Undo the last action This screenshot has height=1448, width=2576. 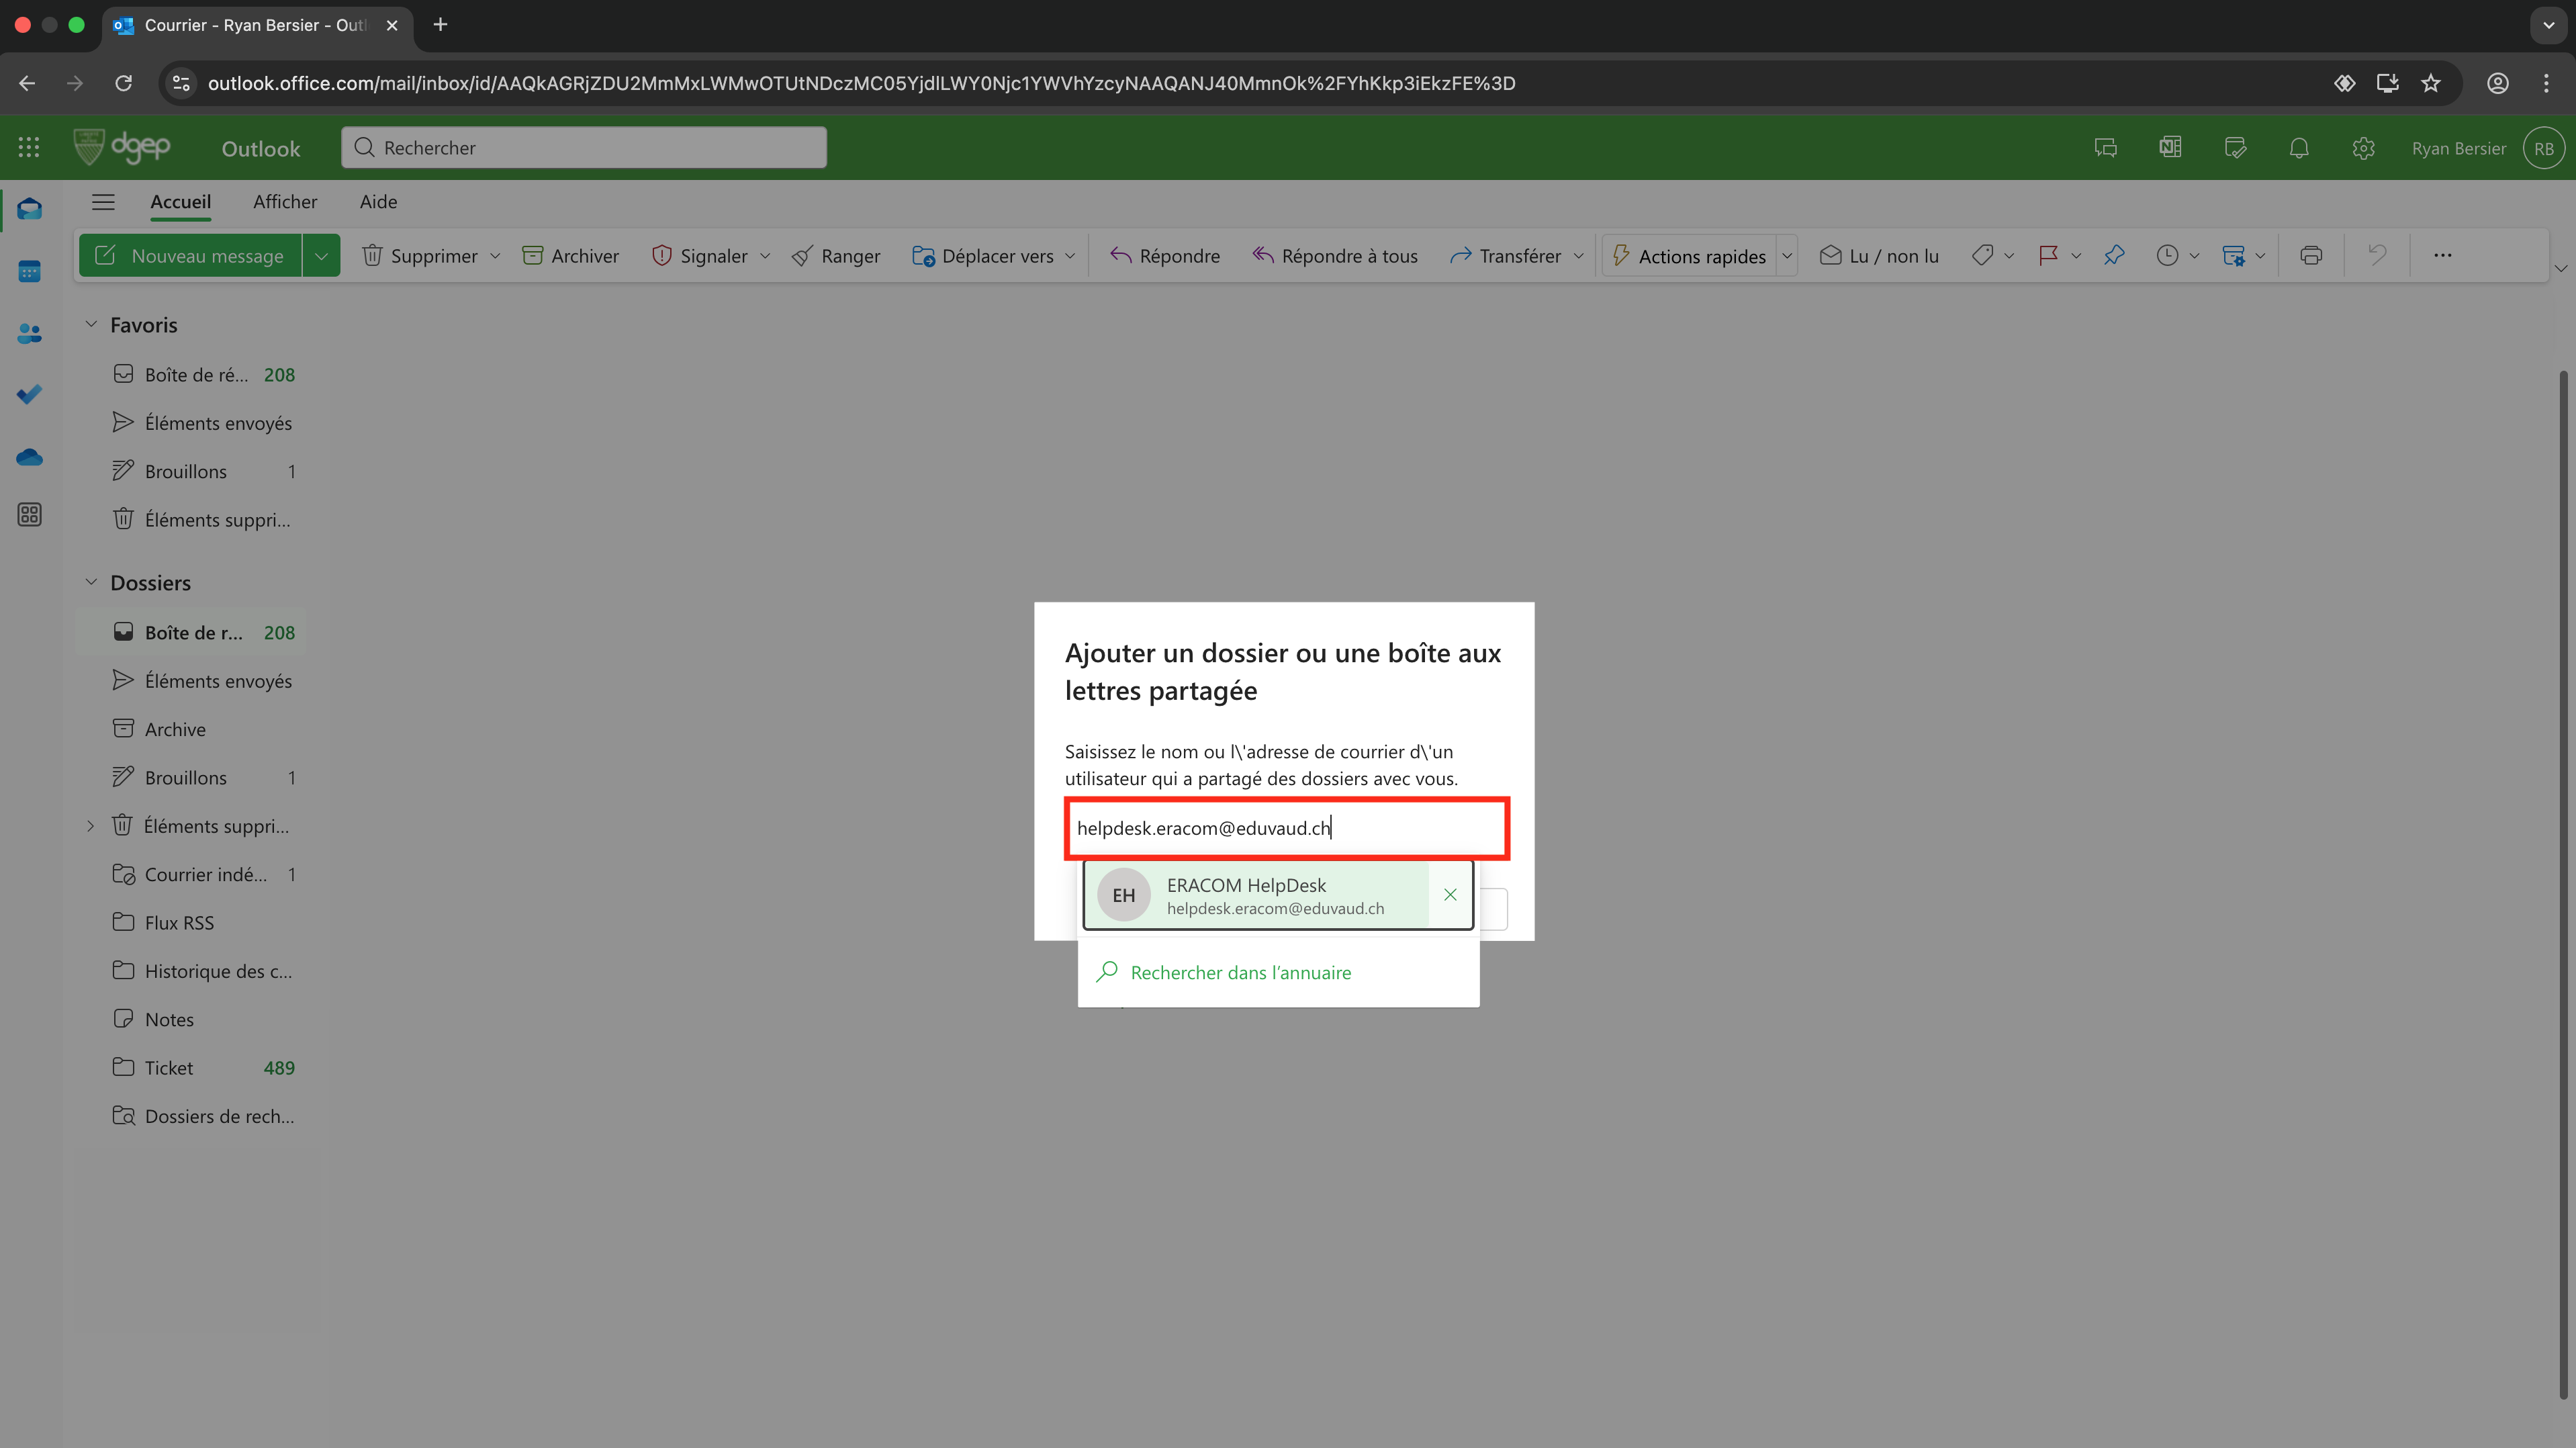click(2377, 256)
